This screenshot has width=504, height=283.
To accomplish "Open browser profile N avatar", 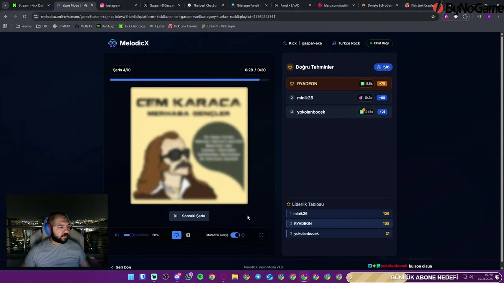I will pos(489,17).
